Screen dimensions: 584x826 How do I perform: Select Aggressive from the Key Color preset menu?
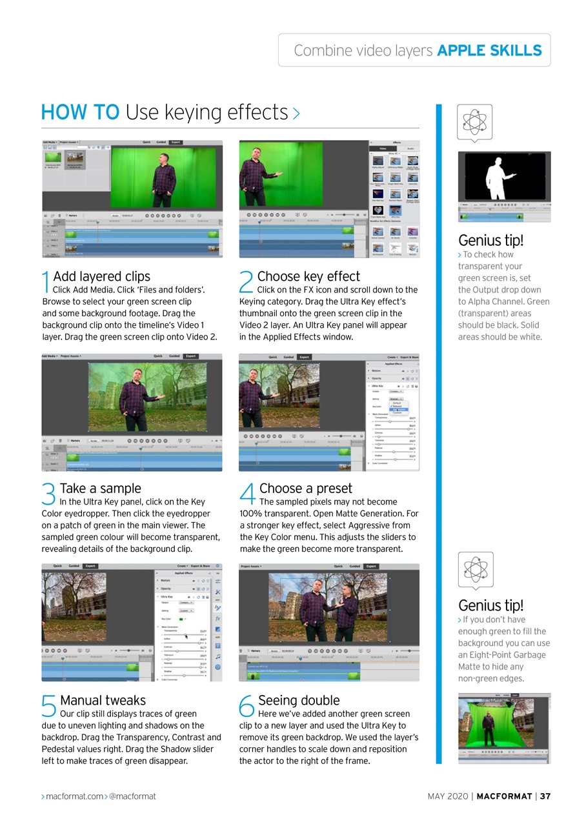click(x=399, y=410)
